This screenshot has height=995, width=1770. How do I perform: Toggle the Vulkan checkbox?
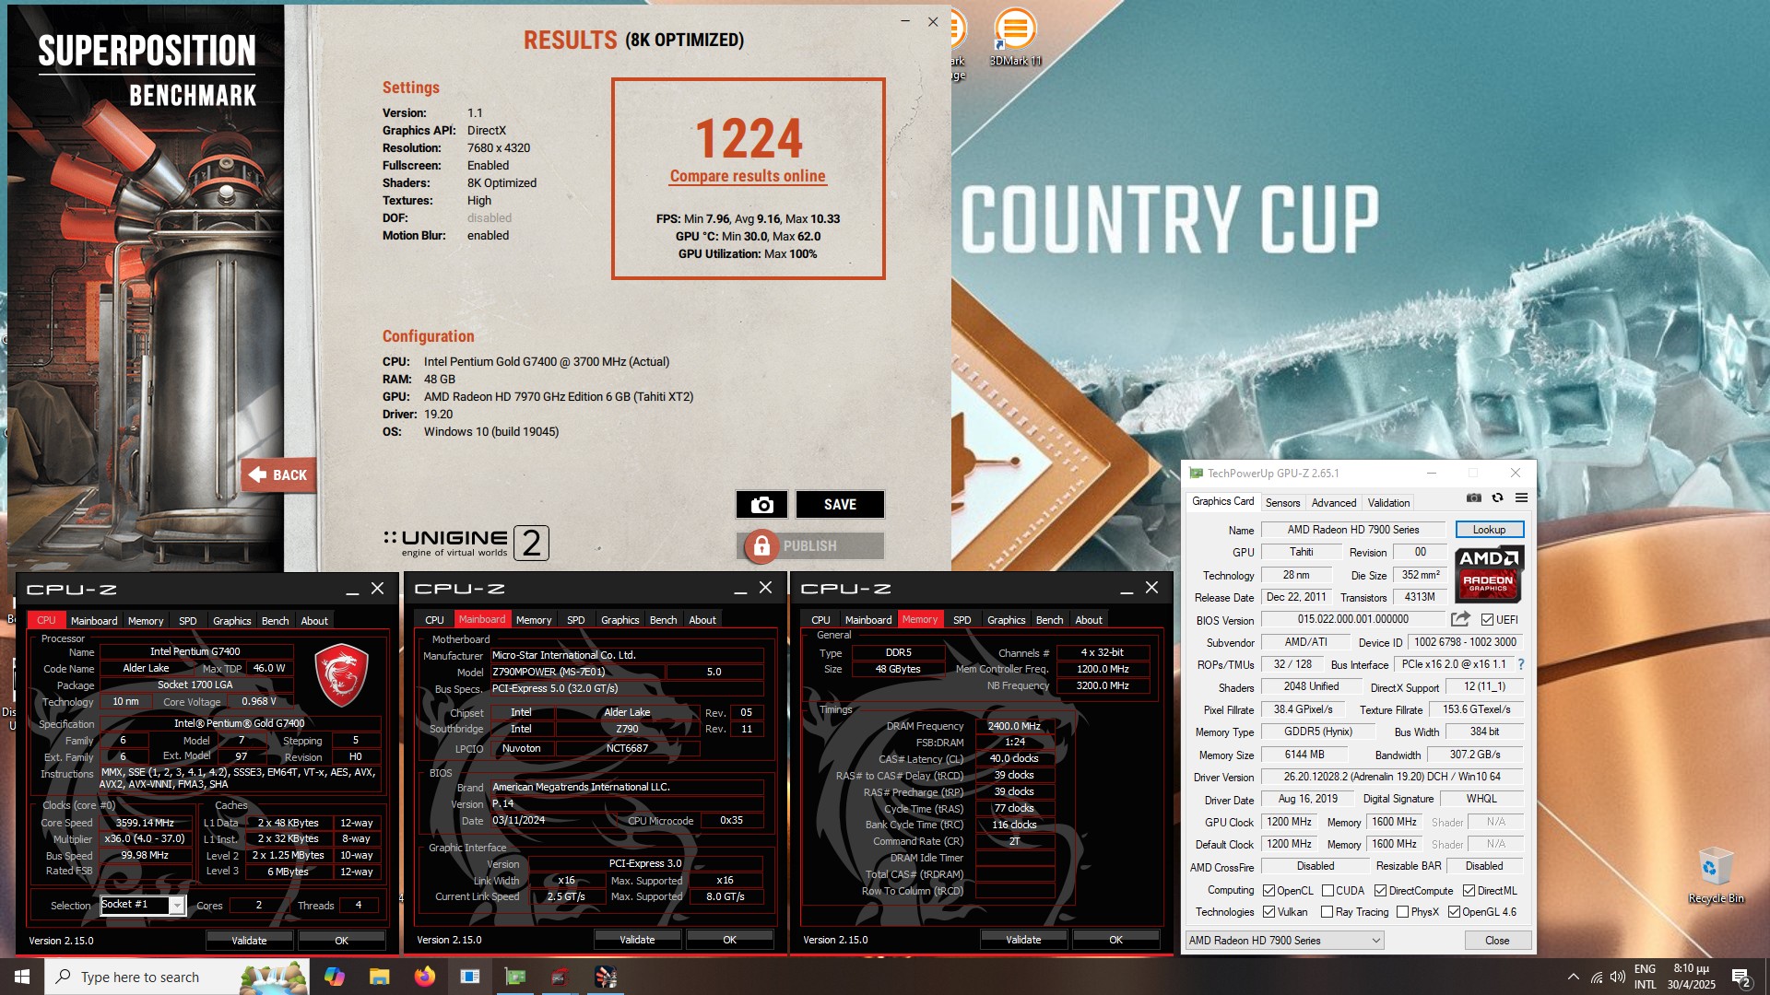[x=1268, y=912]
